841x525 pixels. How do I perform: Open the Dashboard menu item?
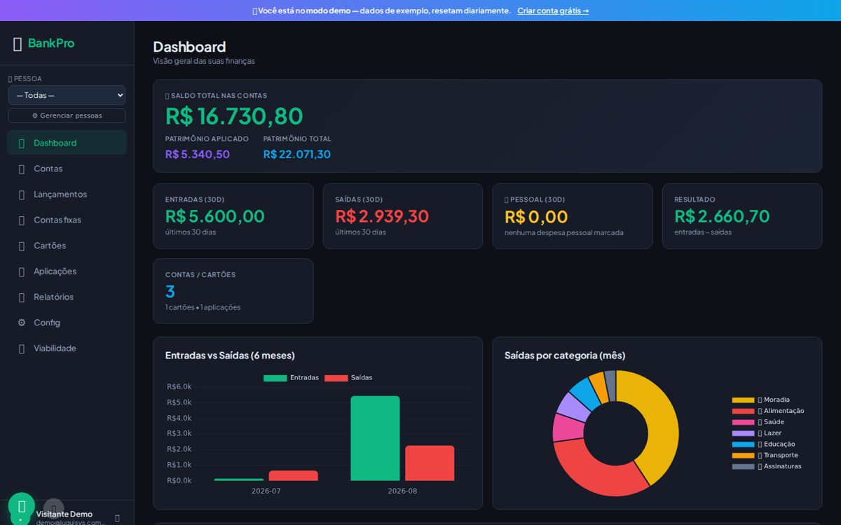67,143
